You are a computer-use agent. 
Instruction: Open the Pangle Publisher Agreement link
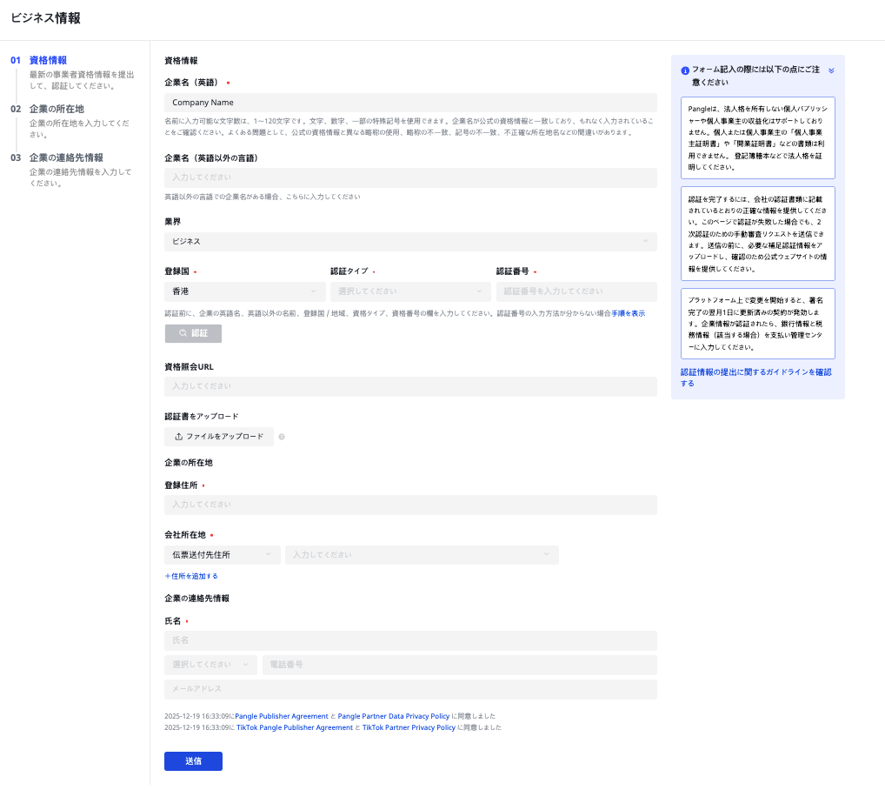click(282, 716)
